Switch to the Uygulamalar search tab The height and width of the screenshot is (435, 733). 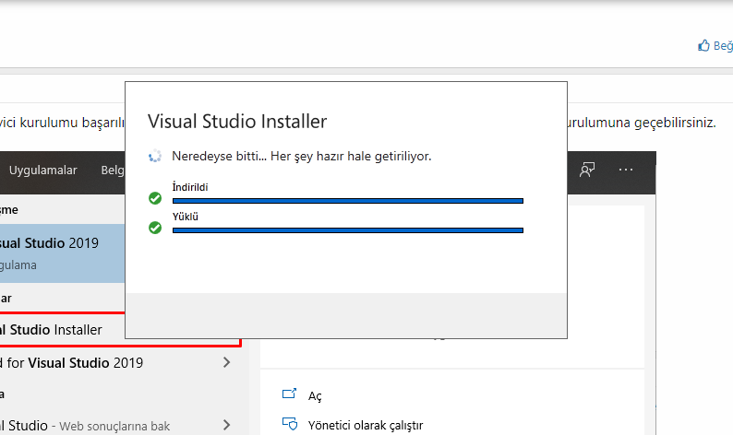(43, 170)
